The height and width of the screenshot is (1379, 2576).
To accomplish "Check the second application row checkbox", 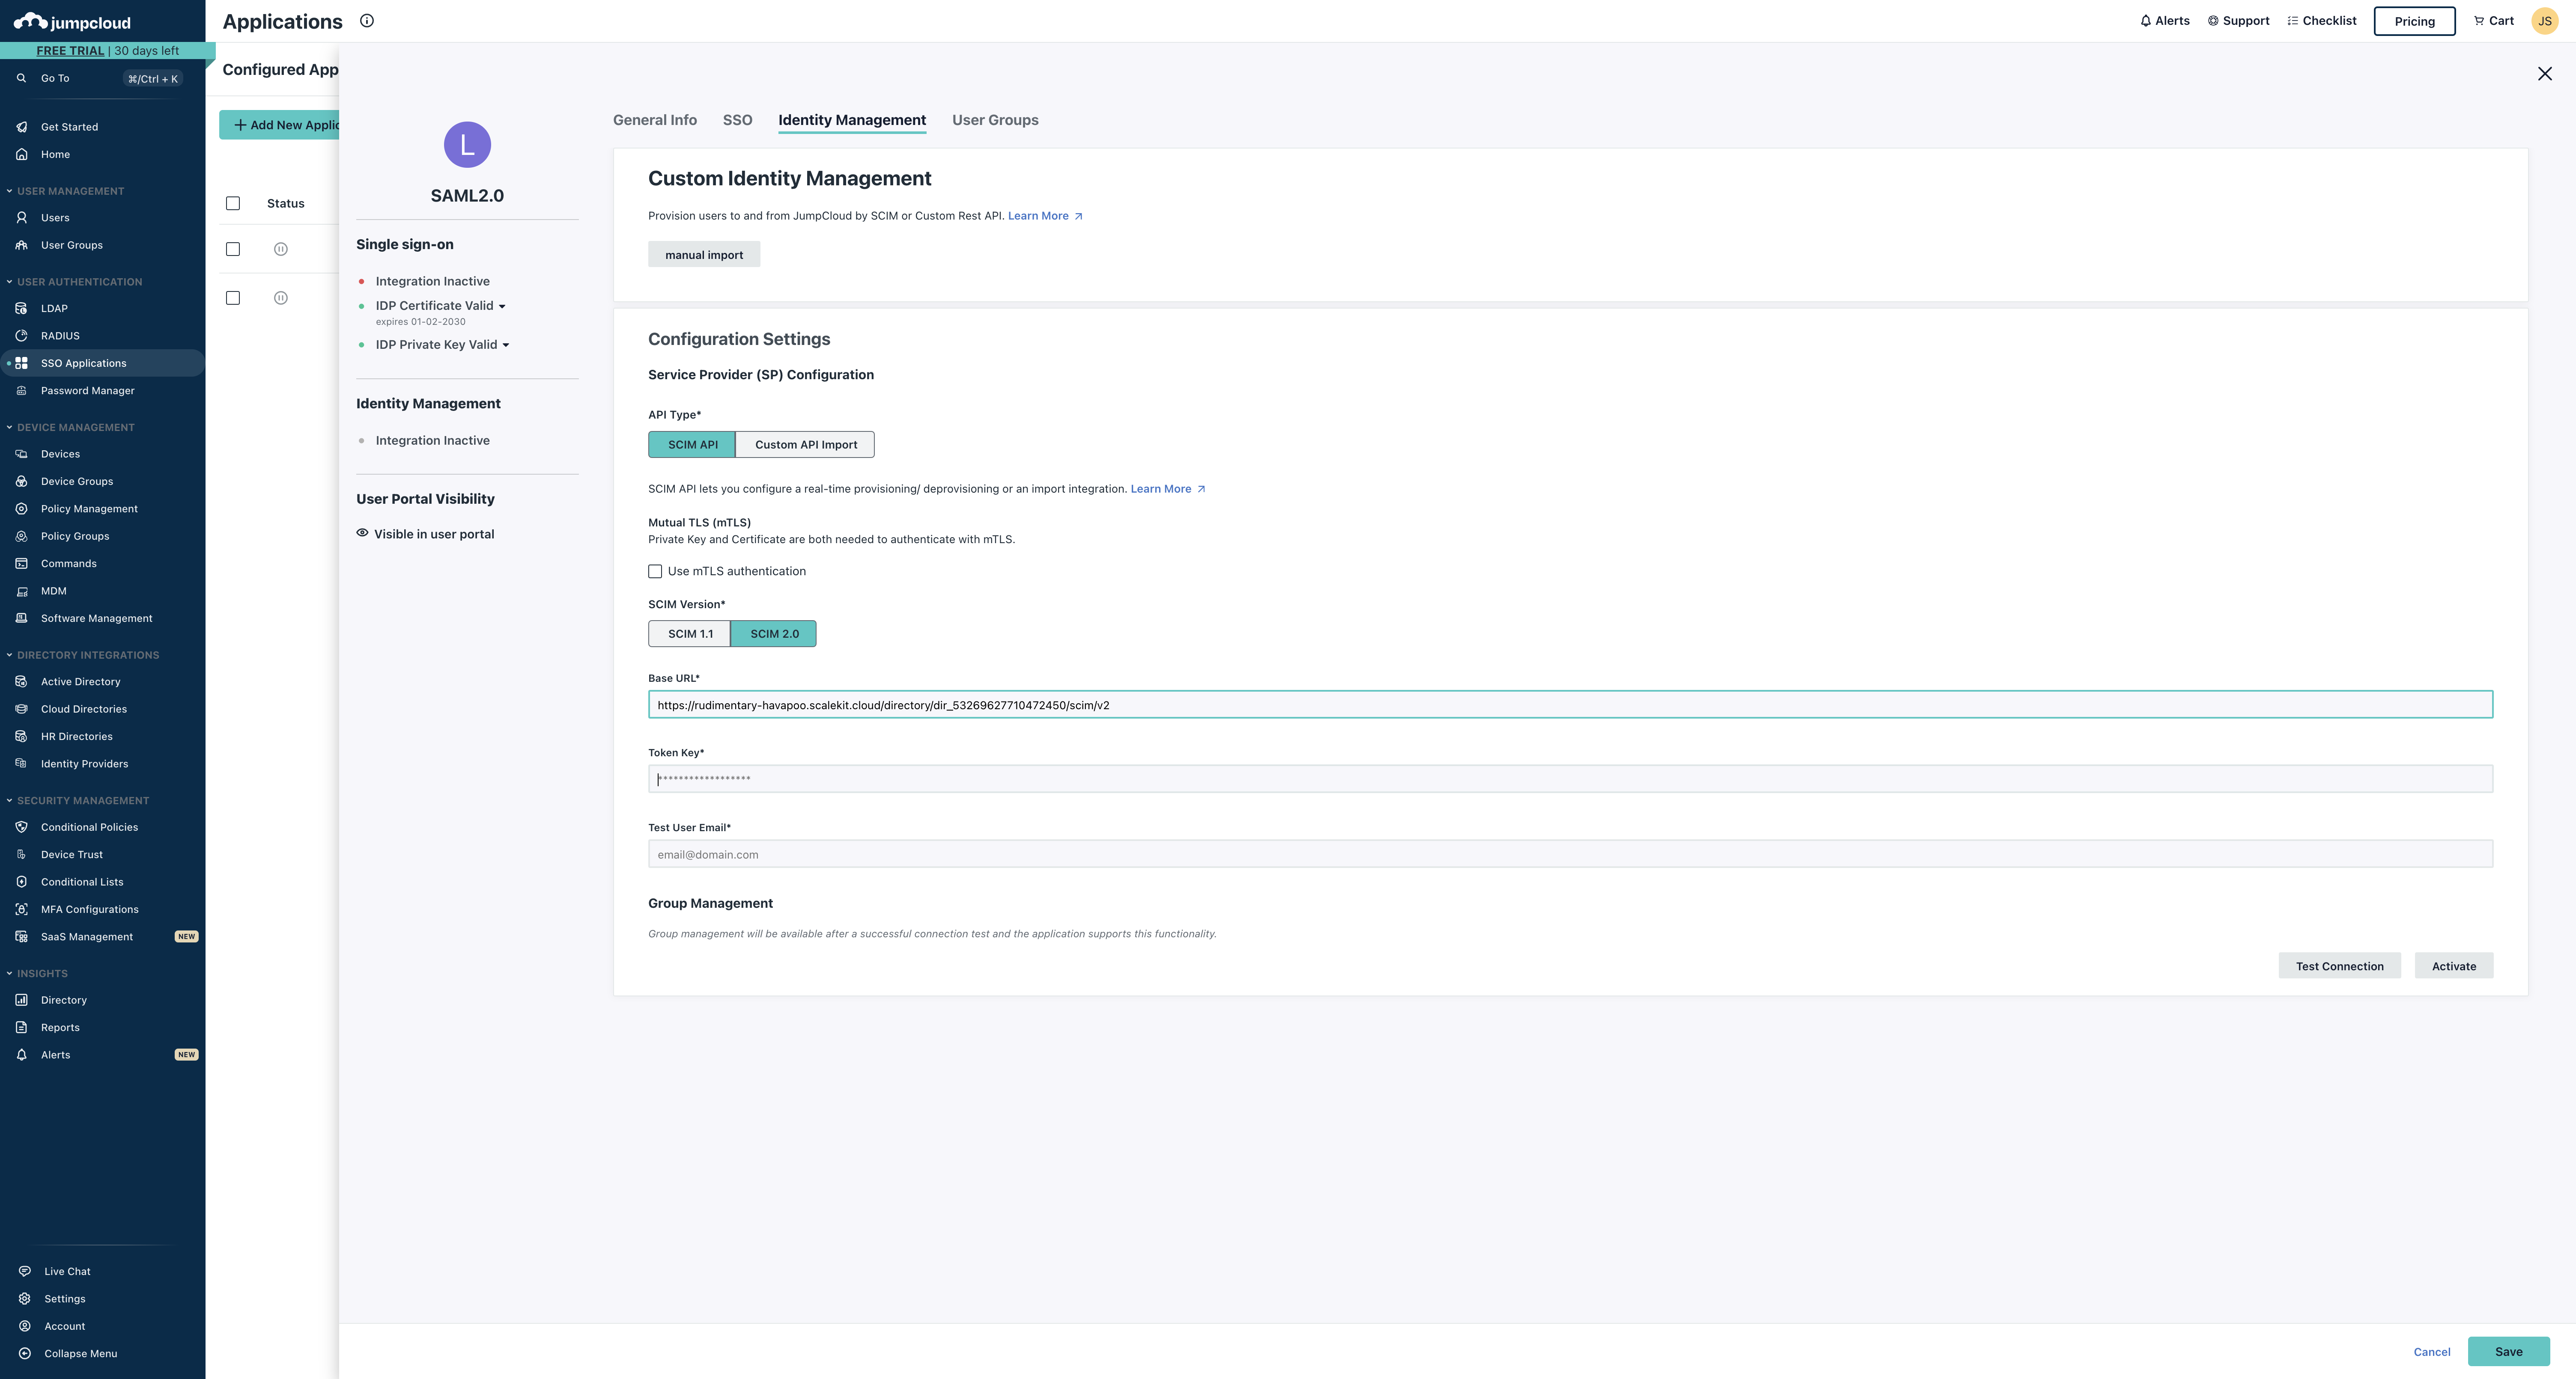I will tap(233, 298).
